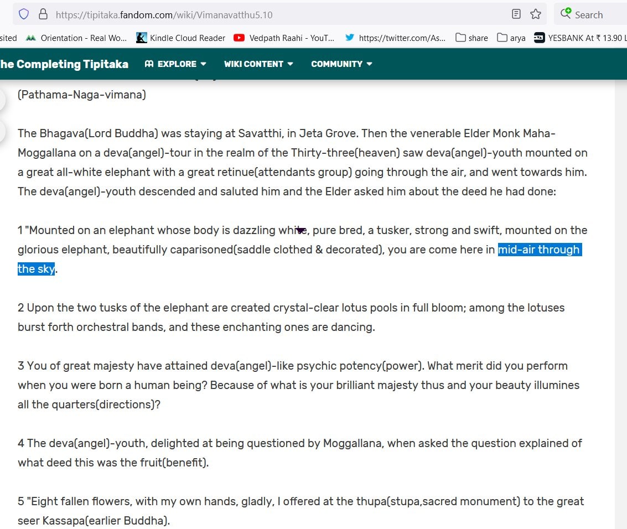Click the YouTube favicon of Vedpath Raahi bookmark
Viewport: 627px width, 529px height.
(x=239, y=38)
